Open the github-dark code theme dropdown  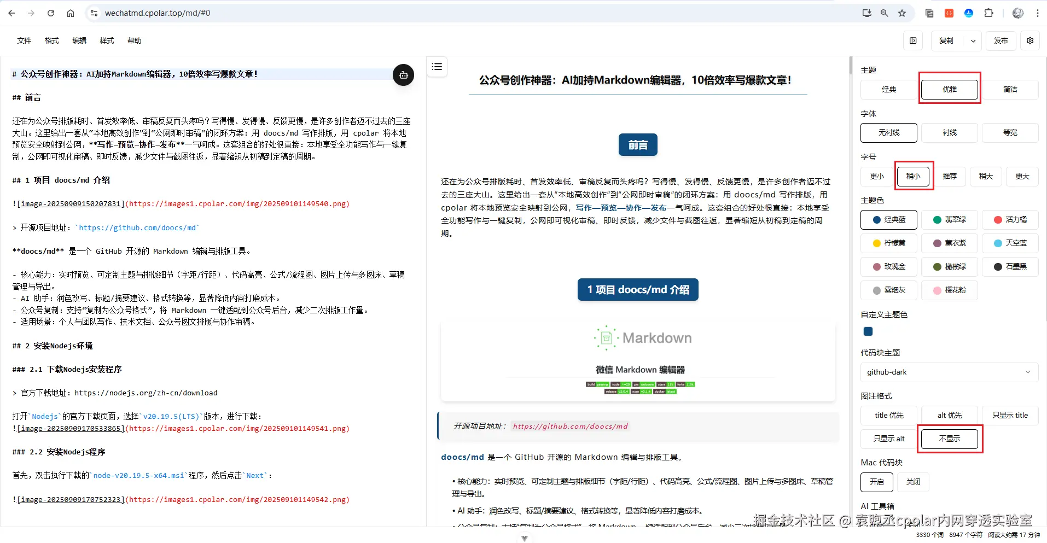tap(950, 372)
